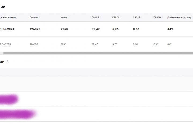Screen dimensions: 193x128
Task: Sort by CPM, ₽ using its arrow
Action: (x=102, y=17)
